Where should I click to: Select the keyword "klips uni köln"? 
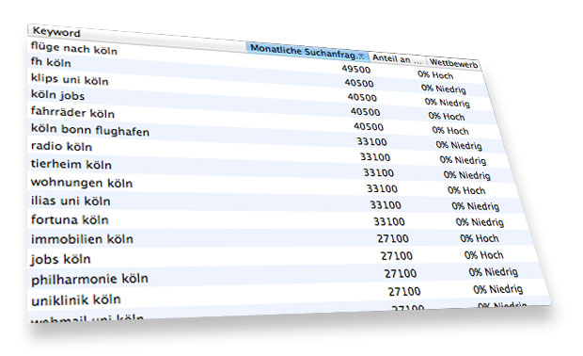(70, 79)
